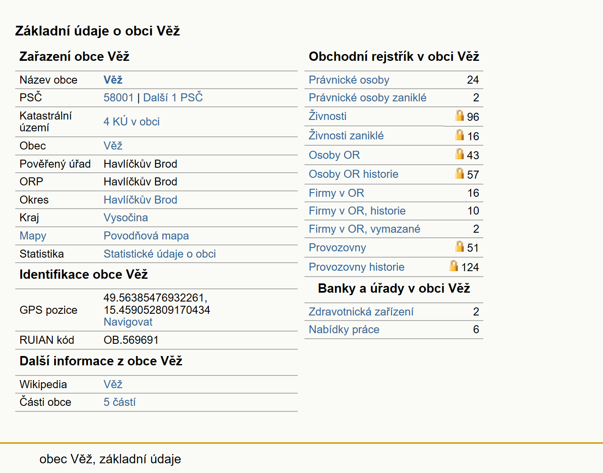Click the padlock in the Osoby OR historie row
The height and width of the screenshot is (473, 603).
click(x=460, y=173)
